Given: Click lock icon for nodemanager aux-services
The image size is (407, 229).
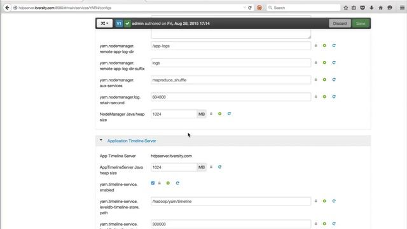Looking at the screenshot, I should tap(316, 80).
